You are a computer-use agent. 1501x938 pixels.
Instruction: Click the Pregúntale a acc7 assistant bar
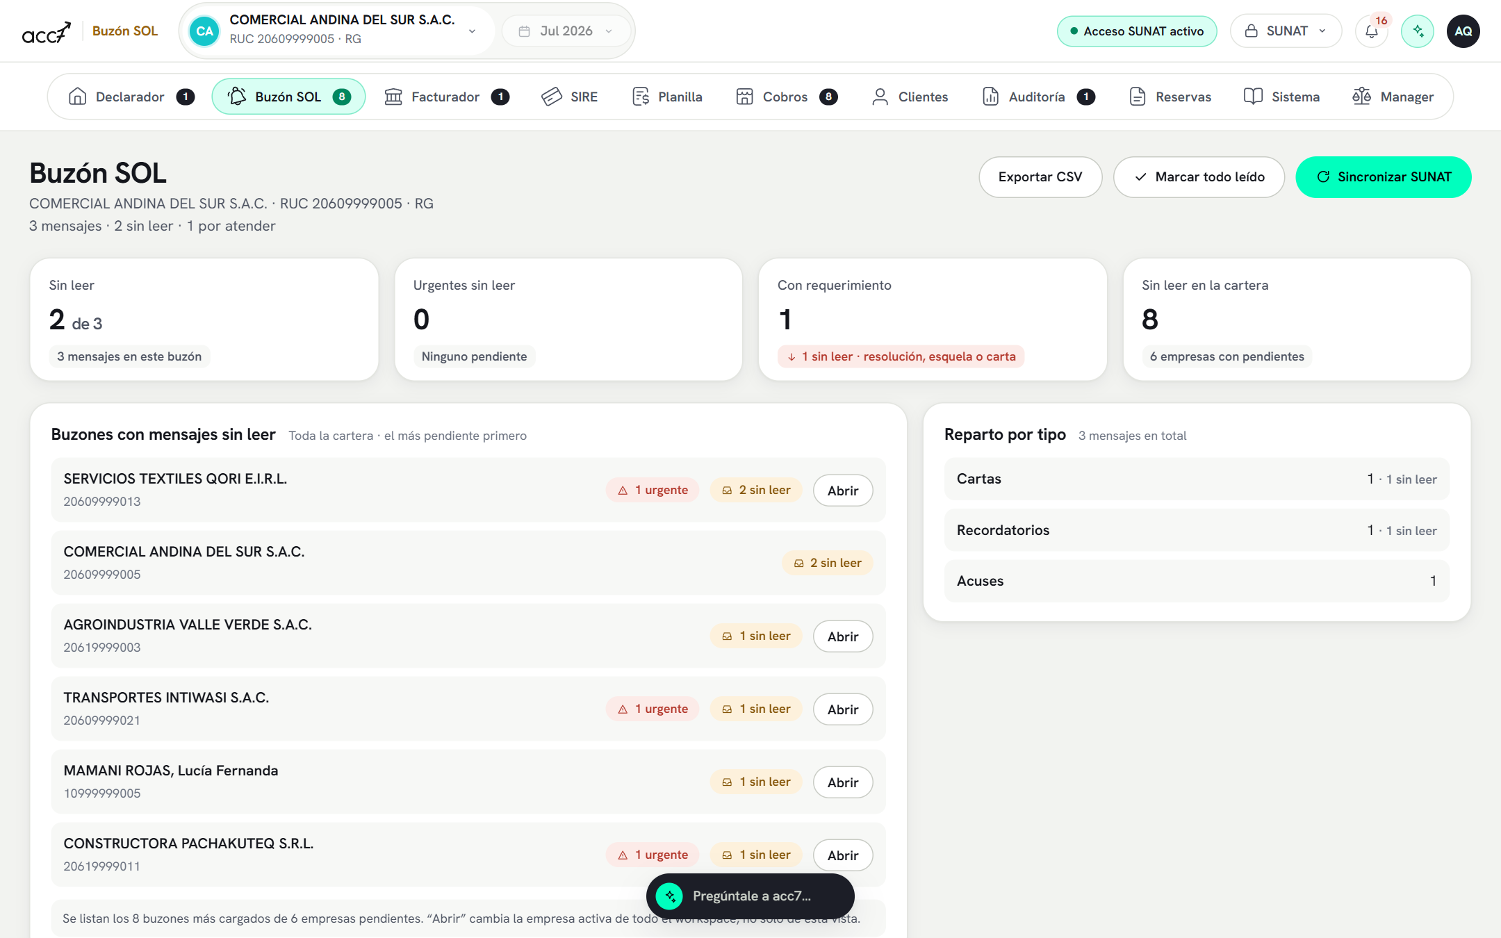[750, 896]
